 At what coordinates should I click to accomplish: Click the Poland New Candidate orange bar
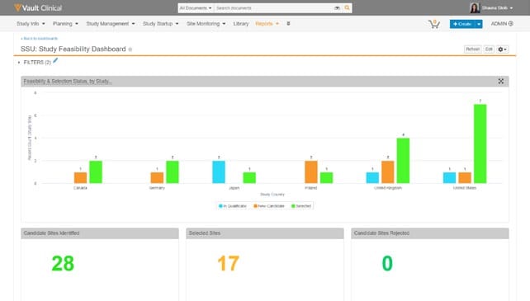311,172
